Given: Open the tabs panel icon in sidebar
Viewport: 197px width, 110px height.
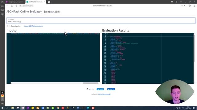Looking at the screenshot, I should pyautogui.click(x=2, y=2).
